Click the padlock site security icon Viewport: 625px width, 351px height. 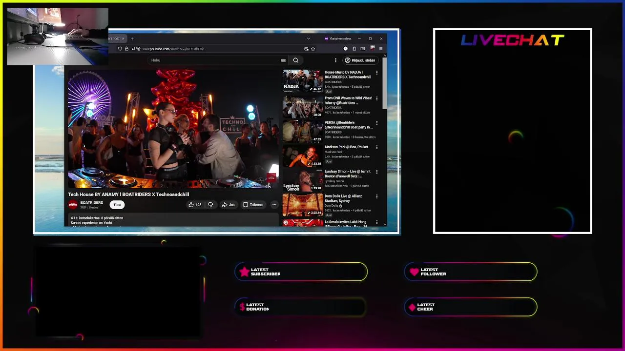(126, 49)
